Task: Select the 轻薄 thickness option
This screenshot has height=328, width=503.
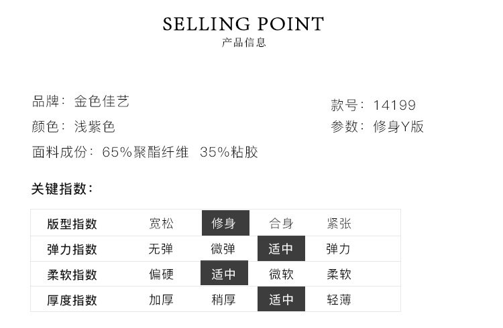Action: pyautogui.click(x=339, y=300)
